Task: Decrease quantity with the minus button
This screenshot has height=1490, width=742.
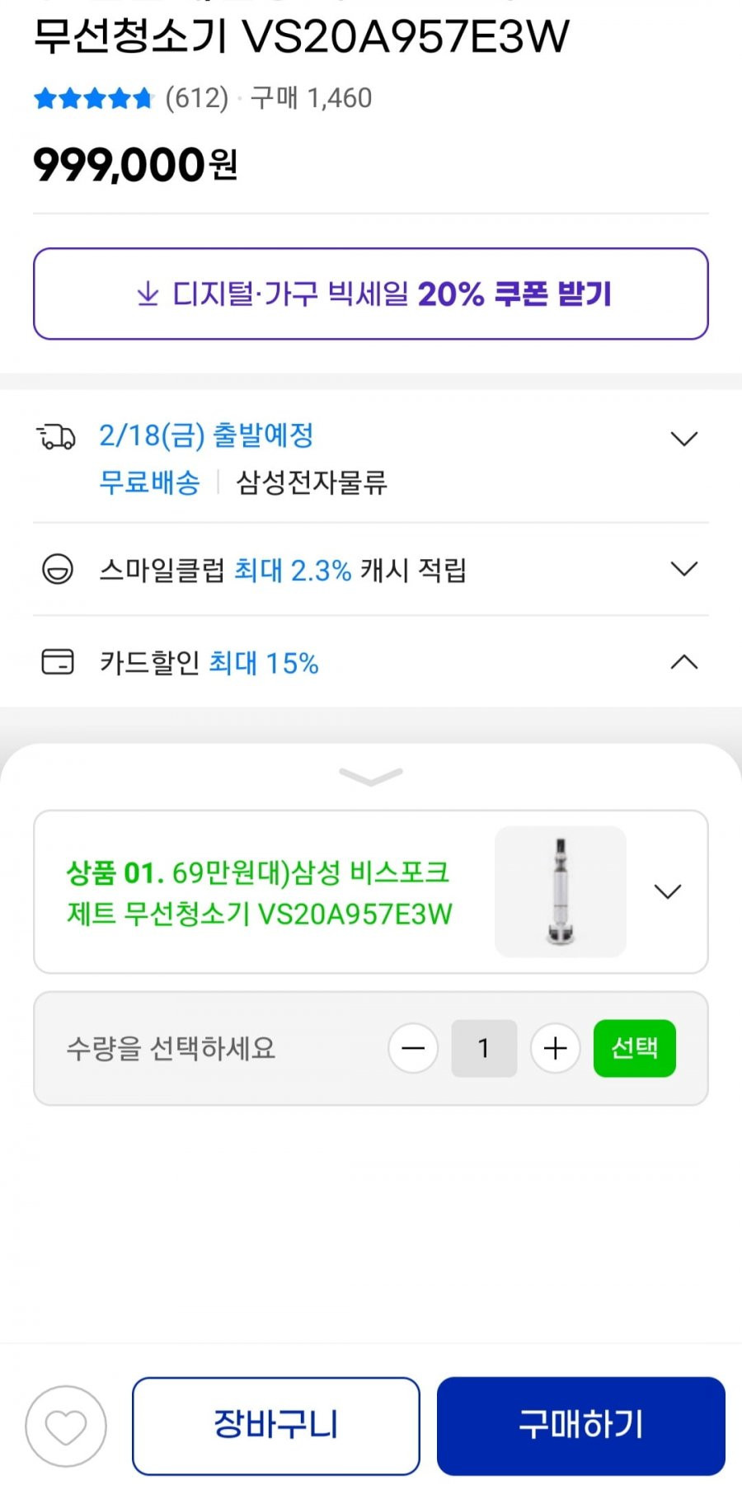Action: tap(413, 1048)
